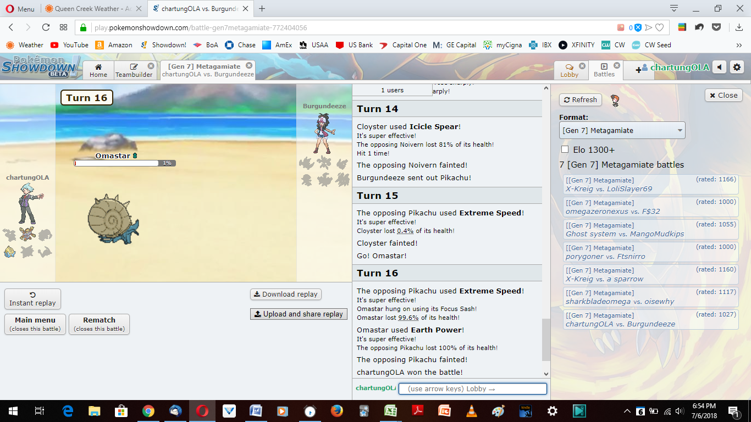The image size is (751, 422).
Task: Click Upload and share replay button
Action: (299, 314)
